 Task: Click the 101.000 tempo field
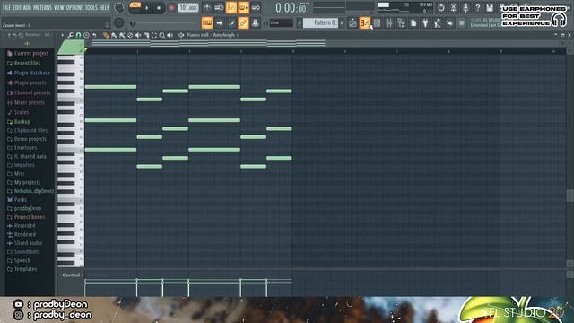[188, 8]
